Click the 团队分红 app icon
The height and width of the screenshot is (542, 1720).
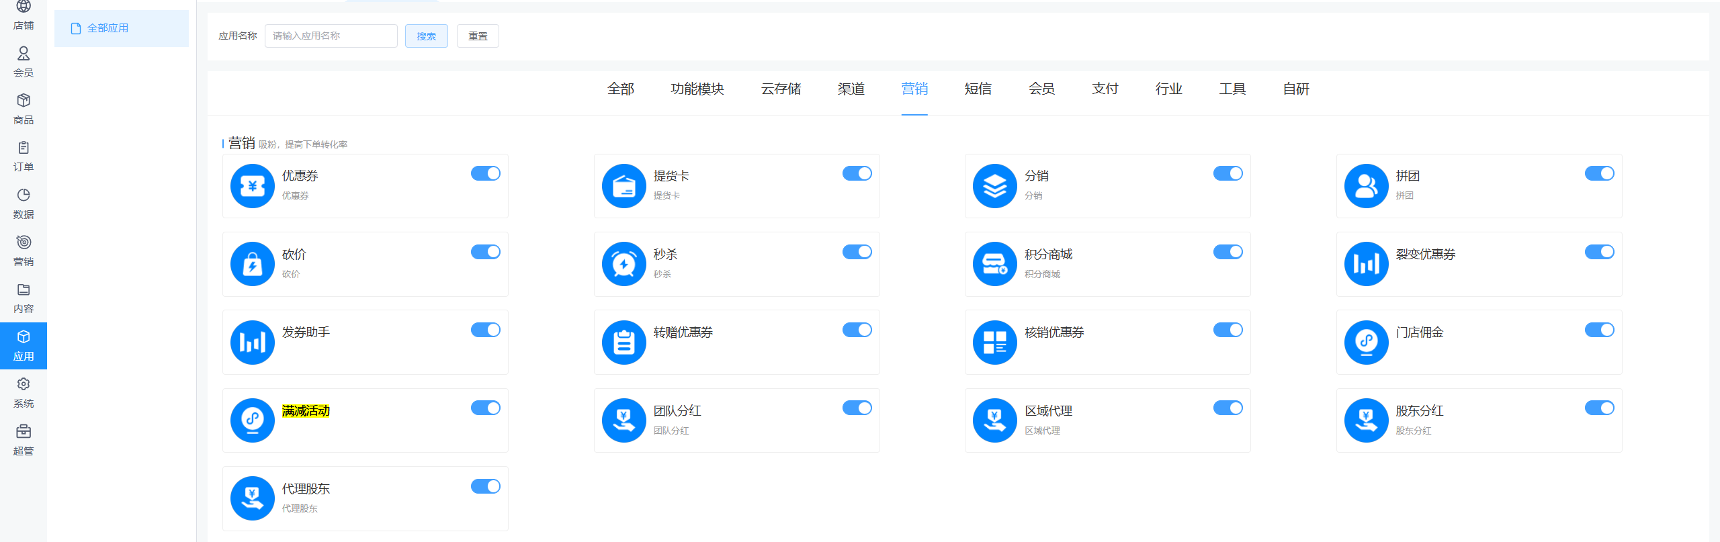[x=624, y=420]
